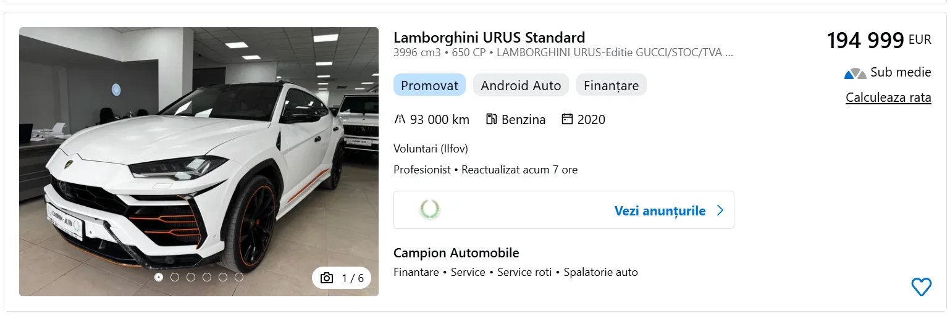This screenshot has height=316, width=950.
Task: Click the calendar year icon
Action: (568, 119)
